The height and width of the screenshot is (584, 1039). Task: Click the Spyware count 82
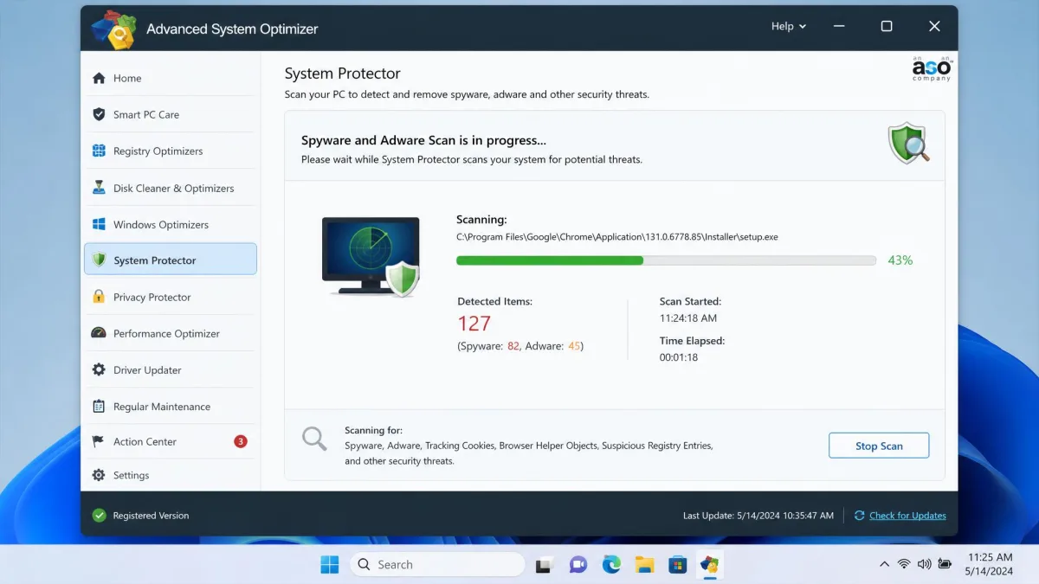(x=513, y=346)
